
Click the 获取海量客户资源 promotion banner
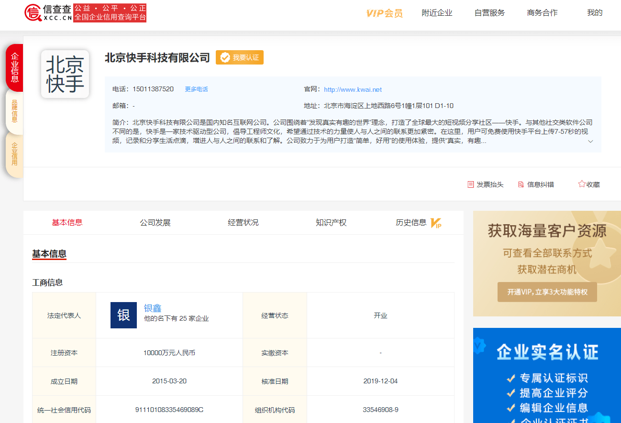(x=547, y=264)
